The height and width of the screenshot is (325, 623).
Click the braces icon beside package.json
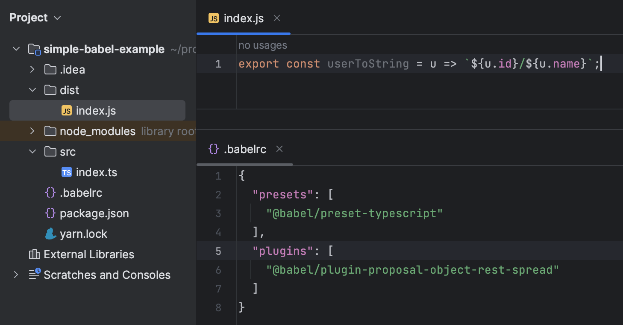point(50,213)
